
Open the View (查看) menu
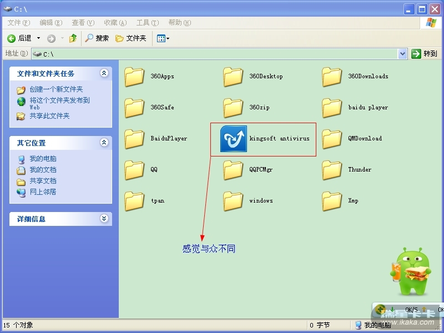pos(83,23)
